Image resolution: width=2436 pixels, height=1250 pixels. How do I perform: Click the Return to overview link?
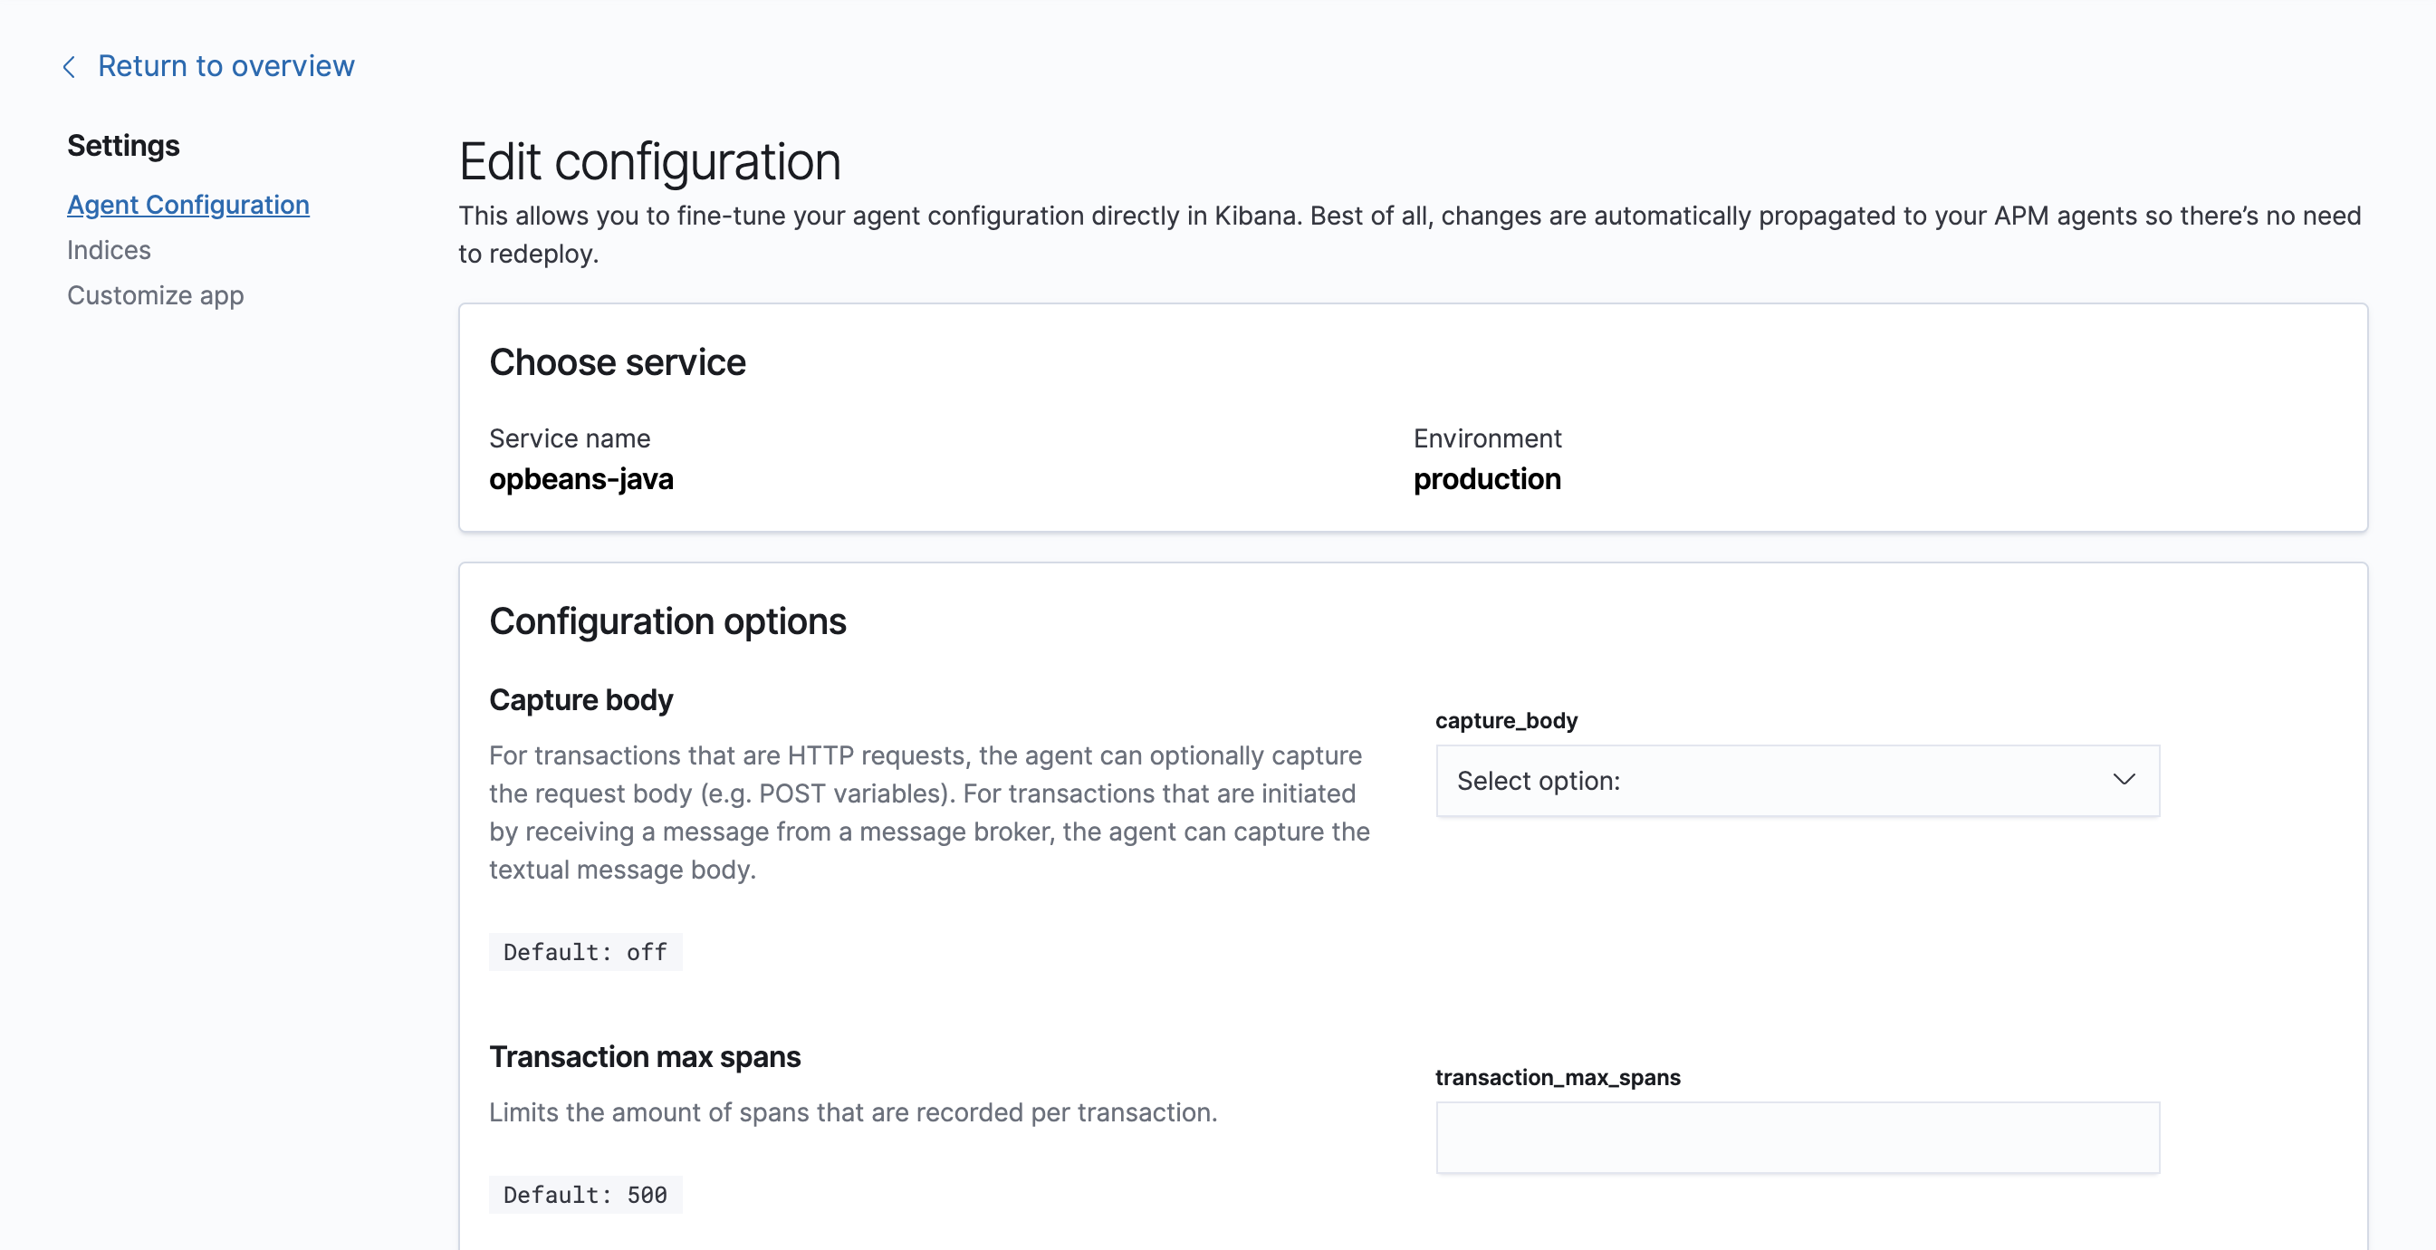click(225, 64)
